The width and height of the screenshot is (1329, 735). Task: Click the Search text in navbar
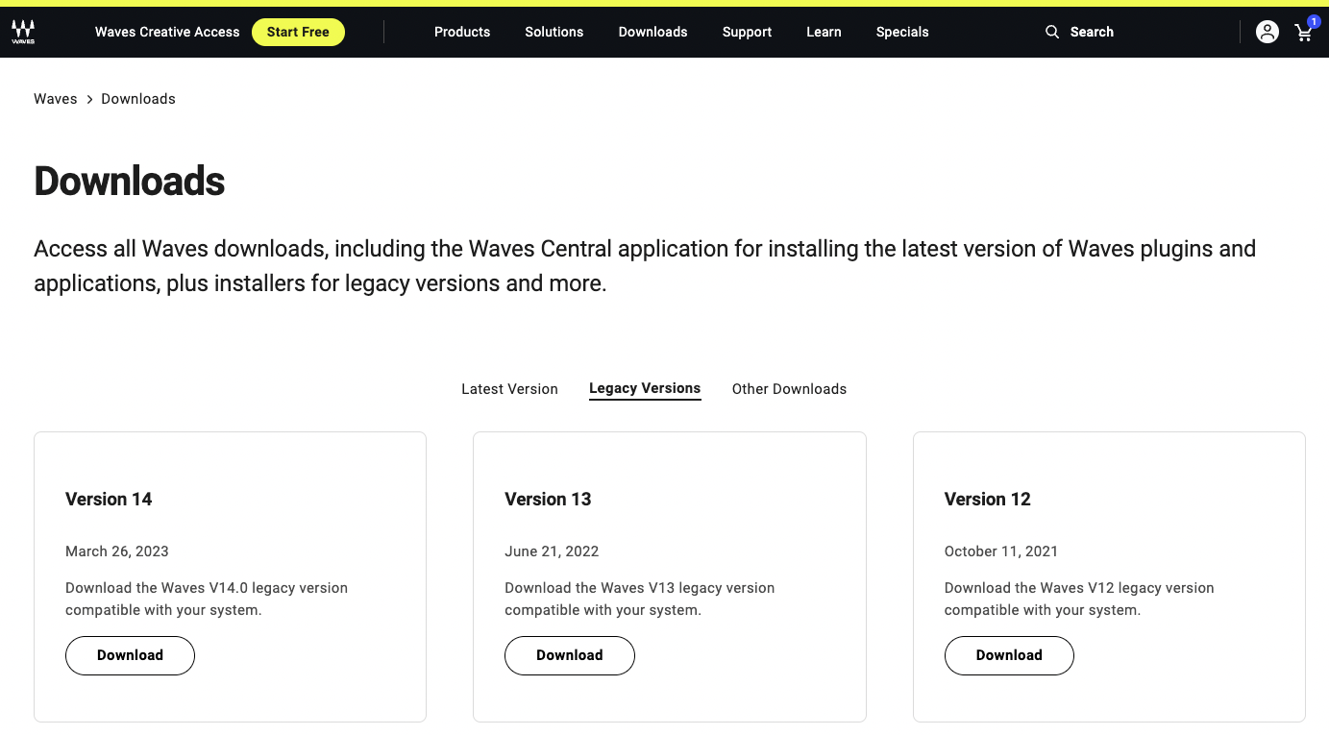point(1092,32)
